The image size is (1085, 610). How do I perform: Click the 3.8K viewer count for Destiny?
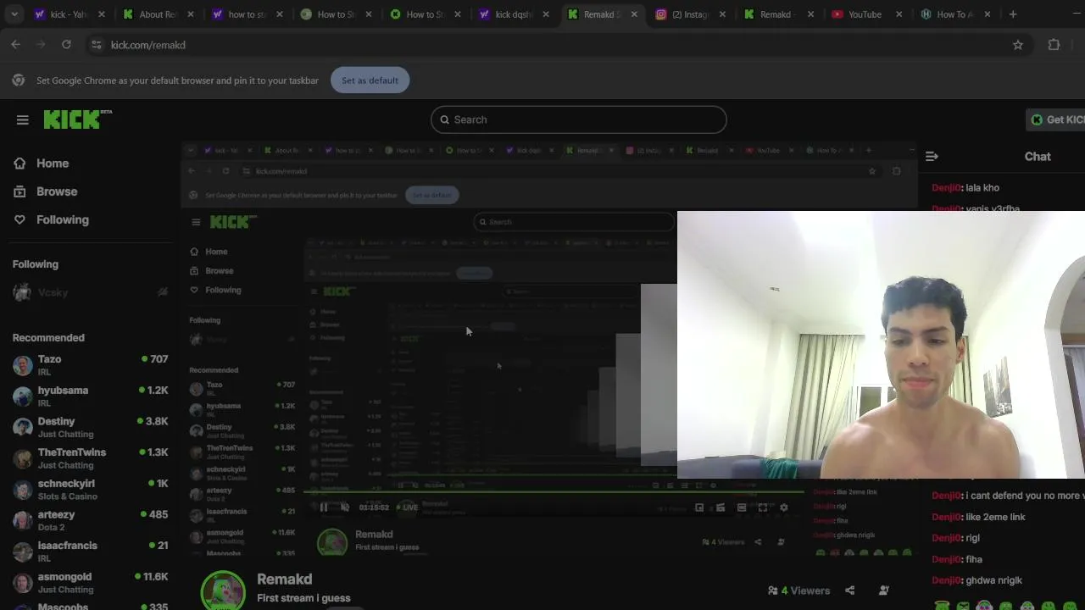coord(153,421)
